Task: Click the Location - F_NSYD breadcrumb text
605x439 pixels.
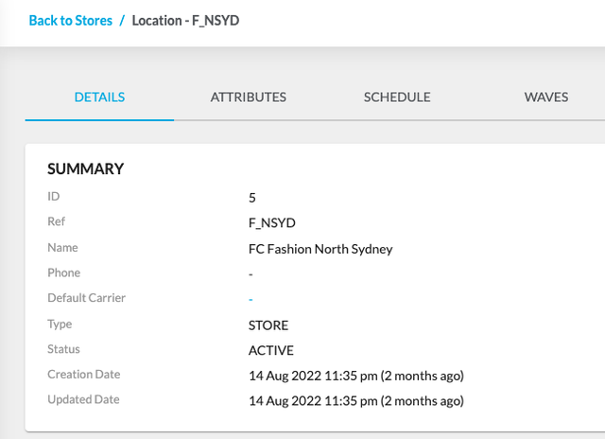Action: [x=185, y=20]
